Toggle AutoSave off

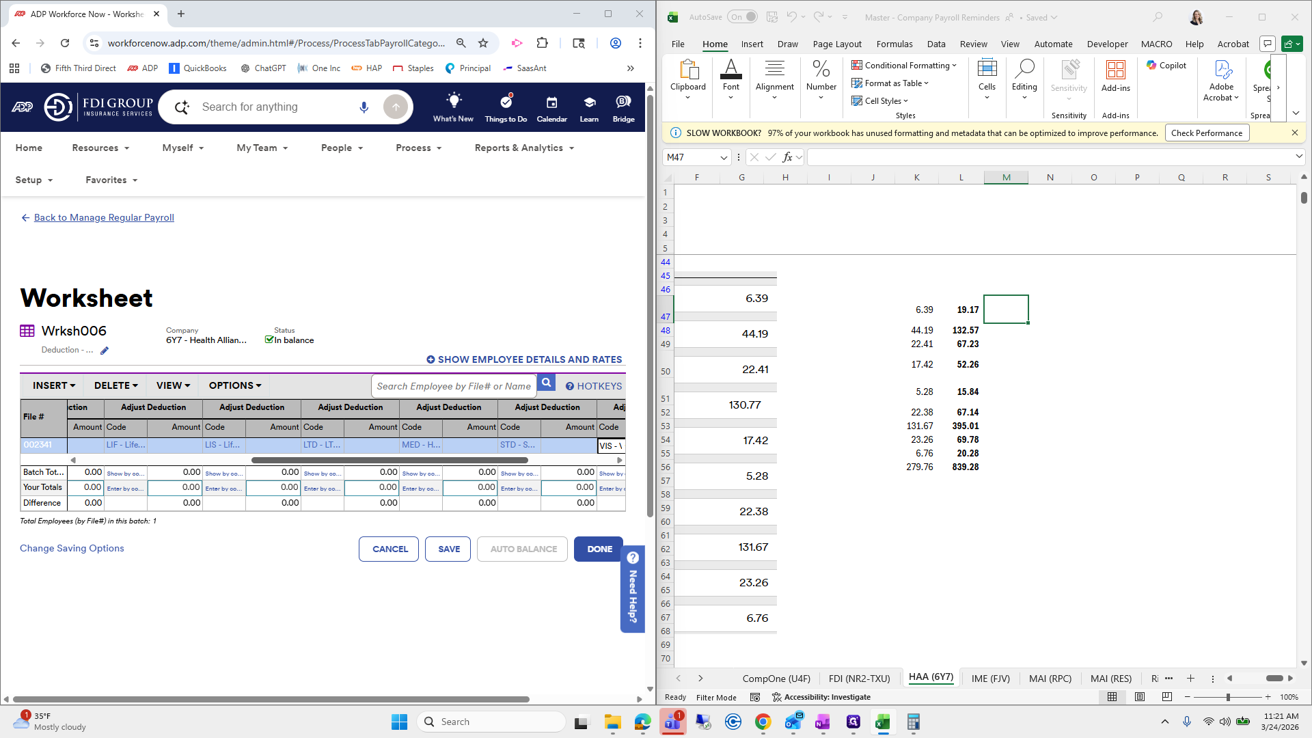[x=743, y=16]
